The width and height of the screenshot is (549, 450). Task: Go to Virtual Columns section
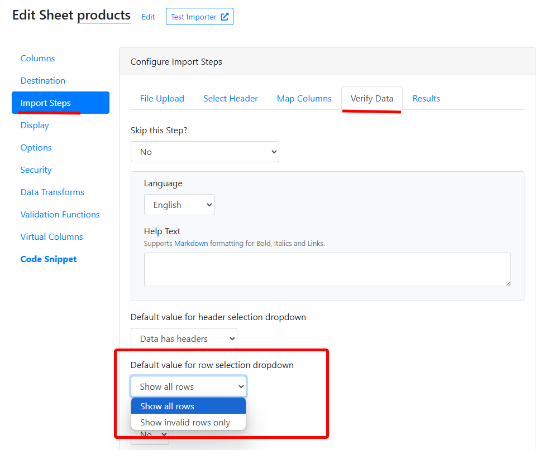tap(51, 237)
